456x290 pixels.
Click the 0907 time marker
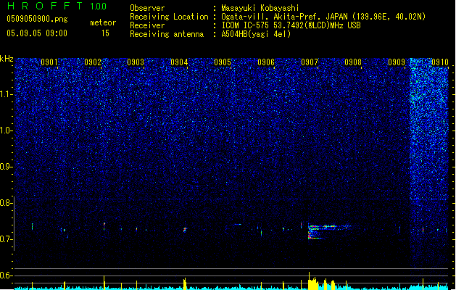[x=310, y=62]
